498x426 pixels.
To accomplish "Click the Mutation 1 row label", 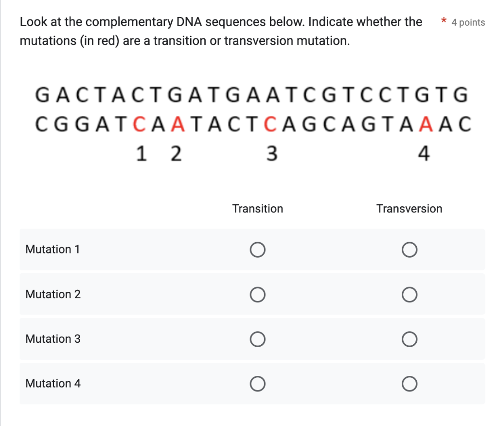I will [52, 249].
